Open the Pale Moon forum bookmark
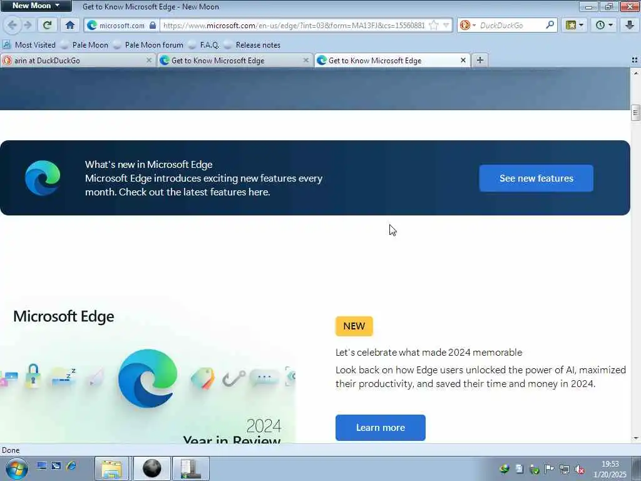Viewport: 641px width, 481px height. click(x=148, y=45)
